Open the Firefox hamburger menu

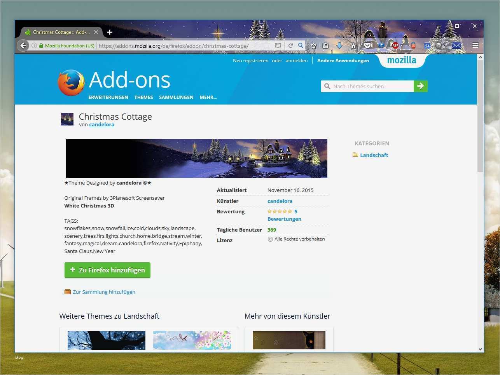point(475,45)
